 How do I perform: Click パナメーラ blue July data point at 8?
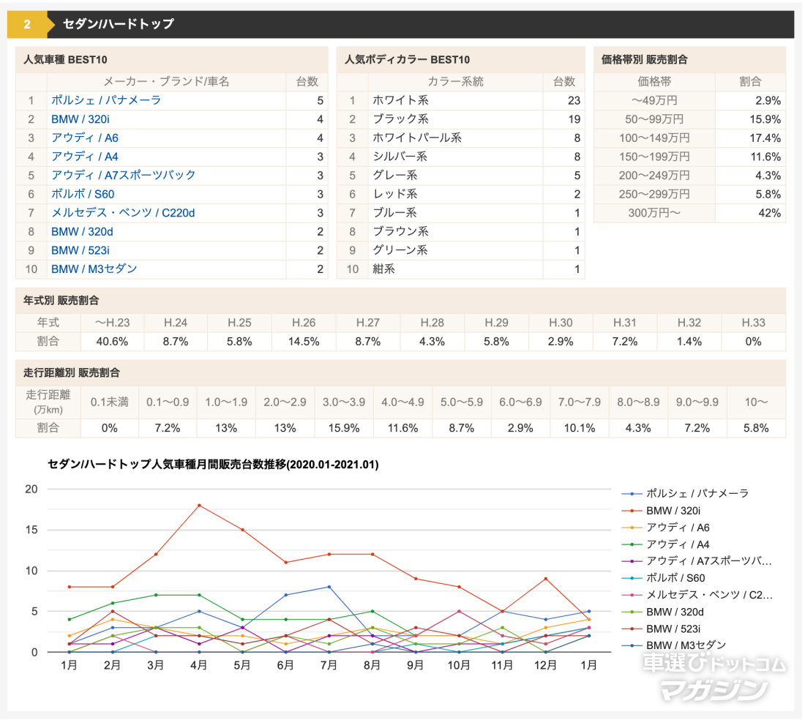point(329,587)
